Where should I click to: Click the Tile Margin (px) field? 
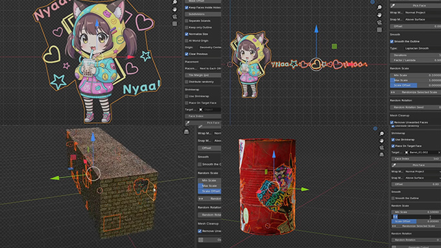tap(203, 75)
